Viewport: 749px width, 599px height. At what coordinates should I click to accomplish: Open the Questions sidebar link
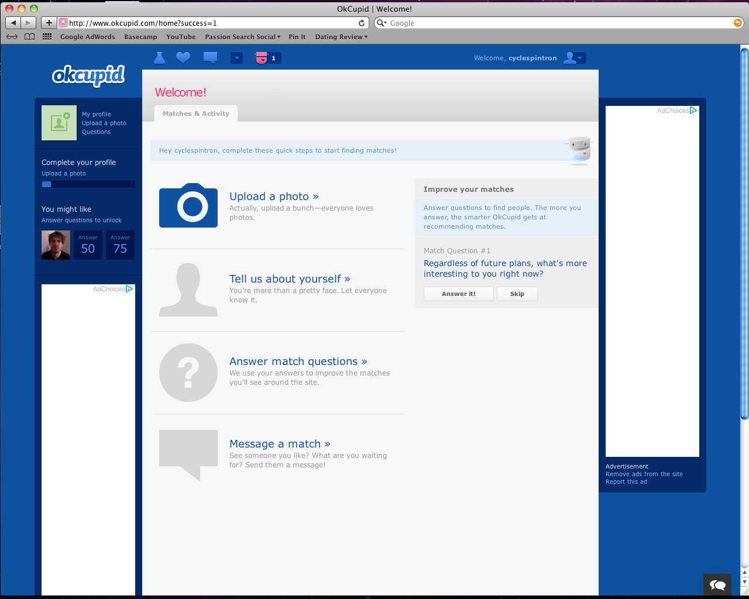97,132
